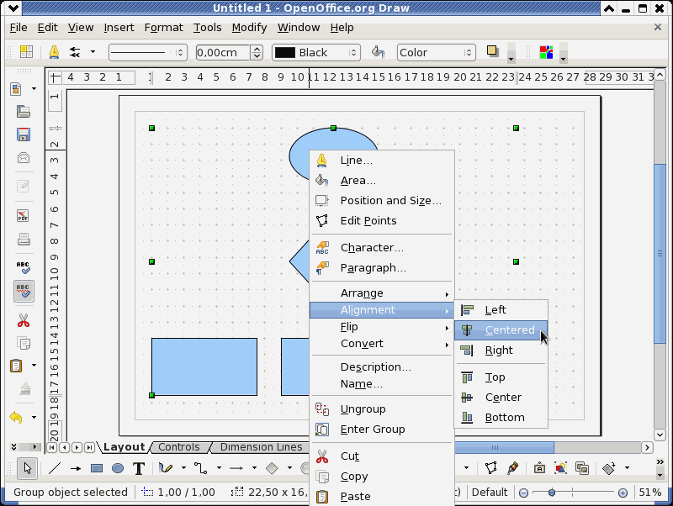Click the New document icon in sidebar
673x506 pixels.
click(16, 89)
